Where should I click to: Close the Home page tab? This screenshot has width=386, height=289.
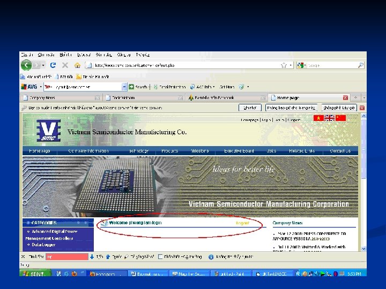[x=345, y=98]
